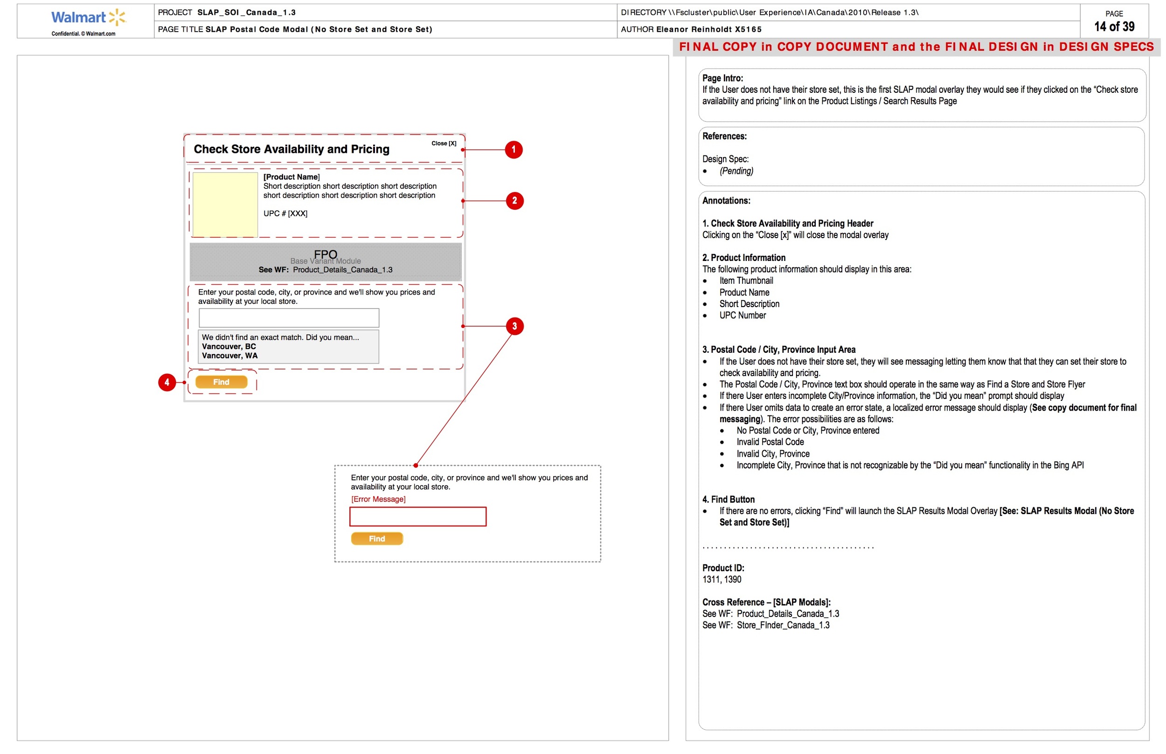
Task: Click the red annotation marker 4
Action: click(167, 383)
